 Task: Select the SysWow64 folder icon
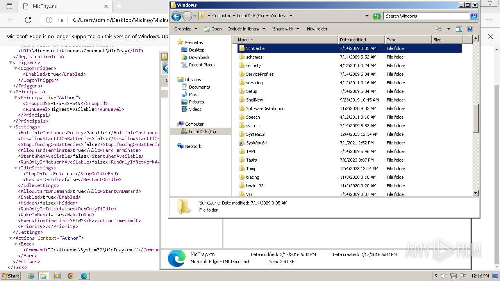pos(241,143)
